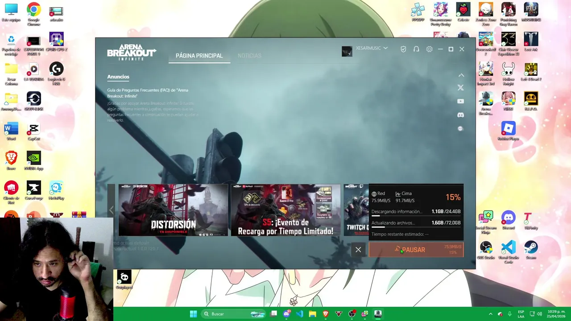Click the Descargando información progress bar
The height and width of the screenshot is (321, 571).
[416, 216]
